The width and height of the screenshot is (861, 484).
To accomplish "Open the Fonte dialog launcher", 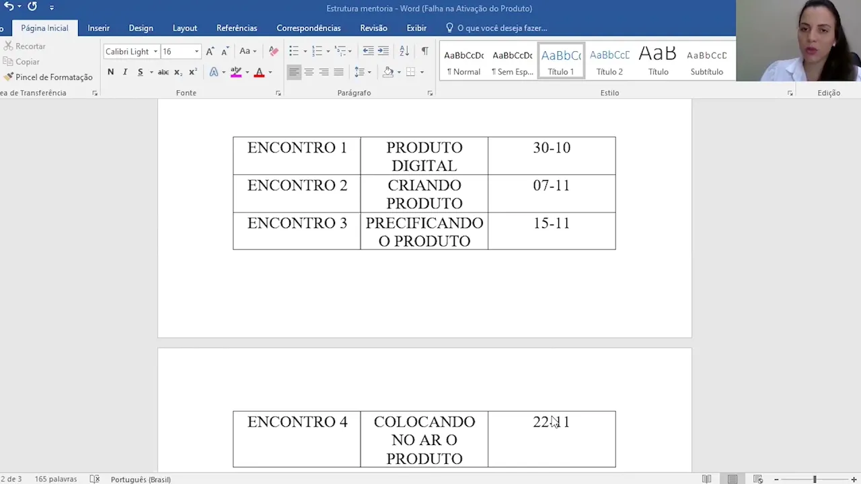I will 278,93.
